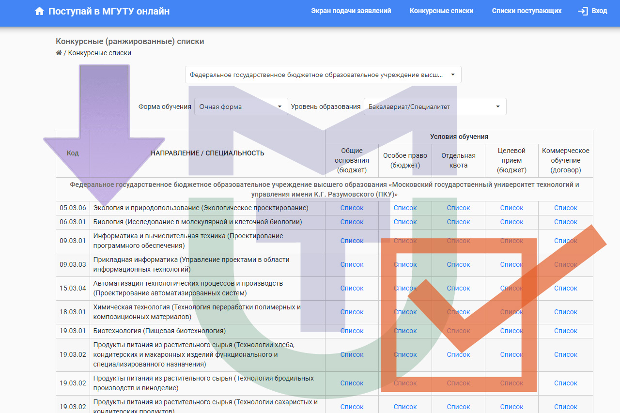Click the small home icon in breadcrumbs
The image size is (620, 413).
[x=59, y=53]
